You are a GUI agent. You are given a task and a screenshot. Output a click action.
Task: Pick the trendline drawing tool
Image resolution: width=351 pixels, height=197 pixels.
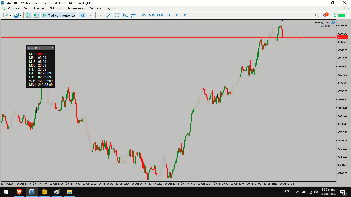tap(109, 15)
